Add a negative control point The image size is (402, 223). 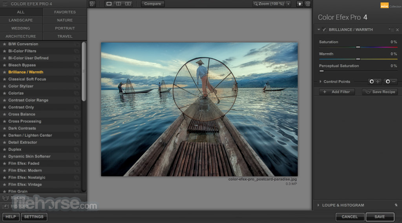pos(391,82)
